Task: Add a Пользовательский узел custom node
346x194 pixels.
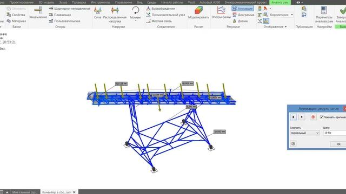Action: (x=165, y=15)
